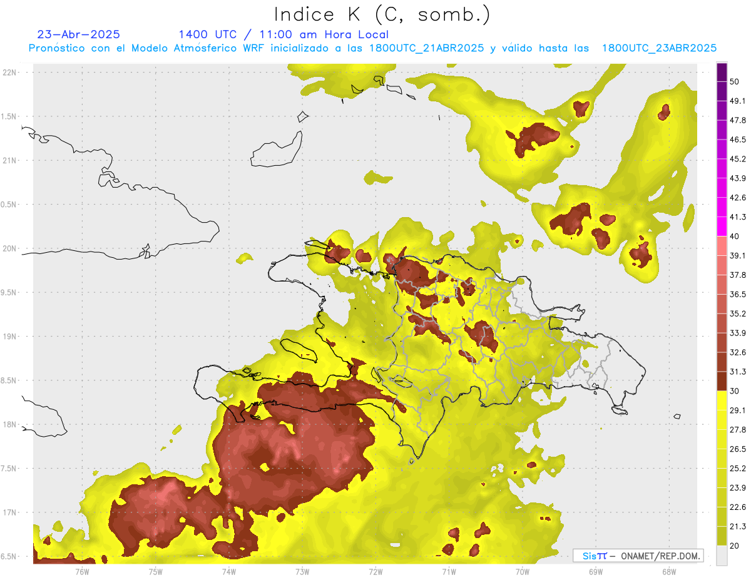751x580 pixels.
Task: Click the longitude label "69W"
Action: (596, 571)
